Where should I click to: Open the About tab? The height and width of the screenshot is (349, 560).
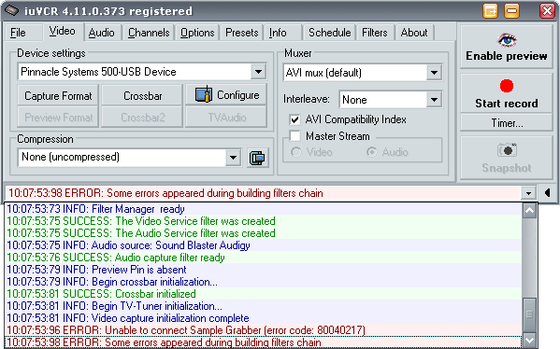pos(414,33)
